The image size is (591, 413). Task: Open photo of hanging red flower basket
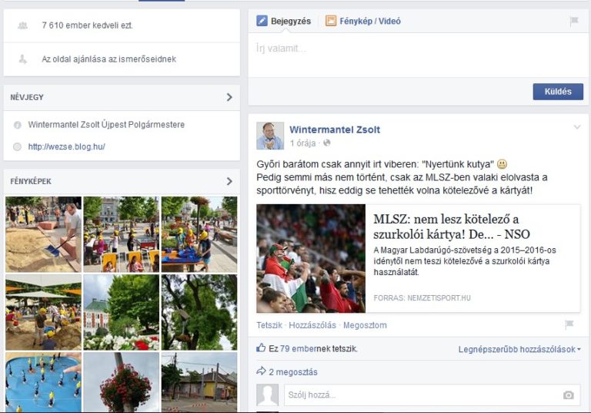tap(122, 382)
